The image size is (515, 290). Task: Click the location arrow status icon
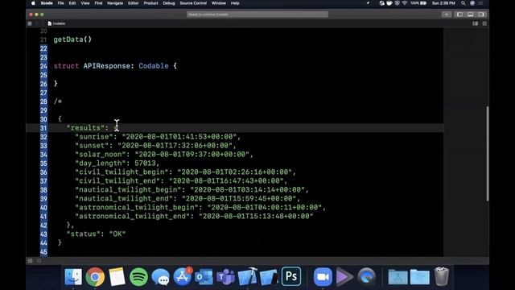click(368, 3)
